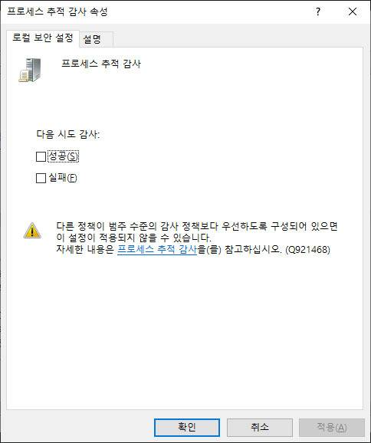The width and height of the screenshot is (371, 443).
Task: Click the (Q921468) reference text
Action: click(x=307, y=249)
